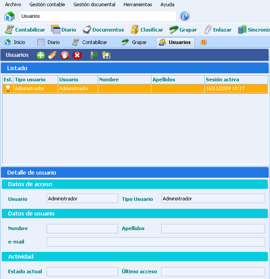
Task: Edit user with the pencil icon
Action: point(52,55)
